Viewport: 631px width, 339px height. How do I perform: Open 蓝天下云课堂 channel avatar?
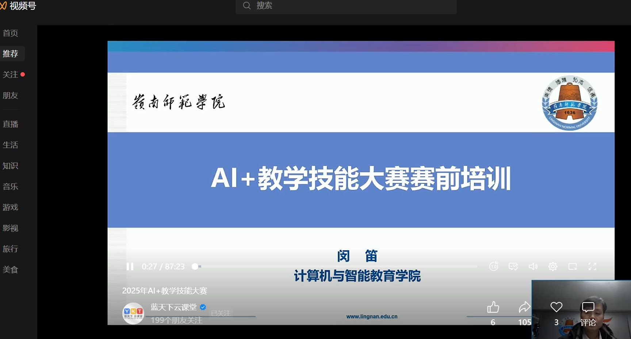(x=133, y=313)
